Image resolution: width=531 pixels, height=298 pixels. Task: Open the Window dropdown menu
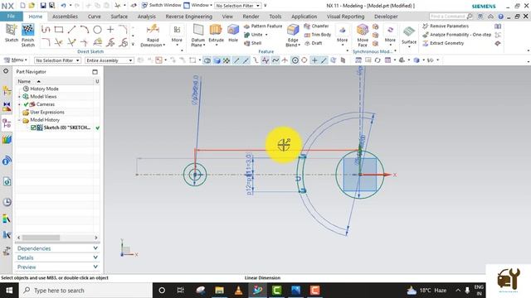198,6
